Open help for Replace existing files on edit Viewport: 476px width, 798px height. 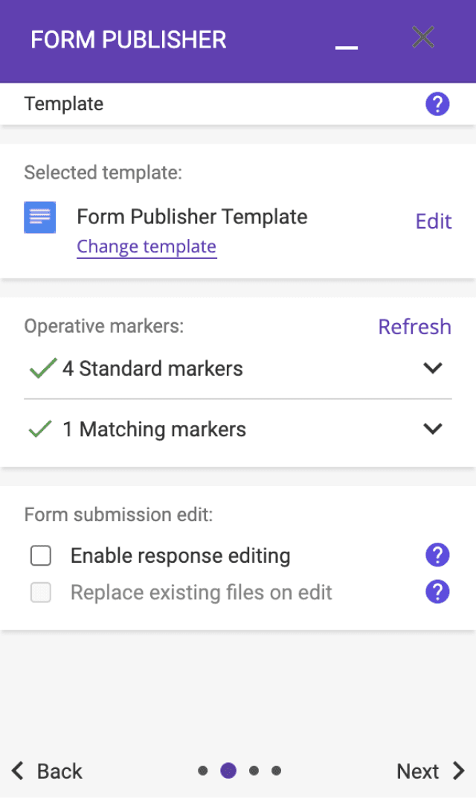point(437,593)
